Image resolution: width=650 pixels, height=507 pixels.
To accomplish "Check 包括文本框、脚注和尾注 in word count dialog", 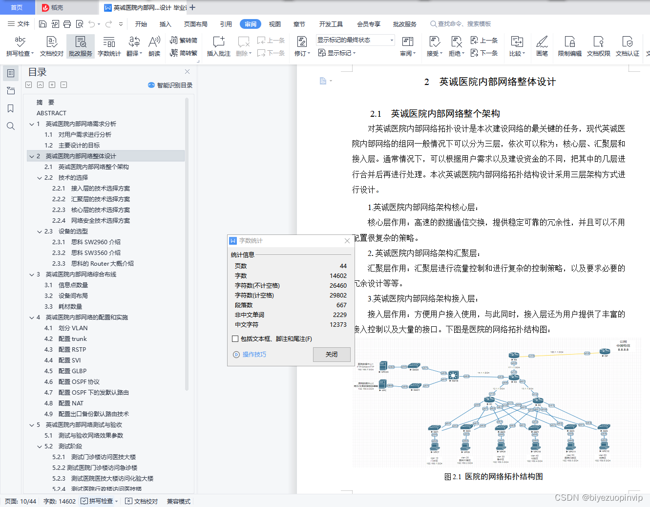I will click(235, 339).
